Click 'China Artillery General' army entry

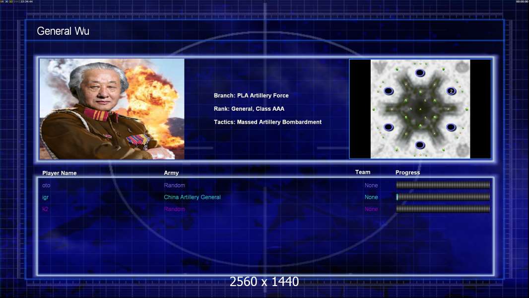(x=193, y=197)
